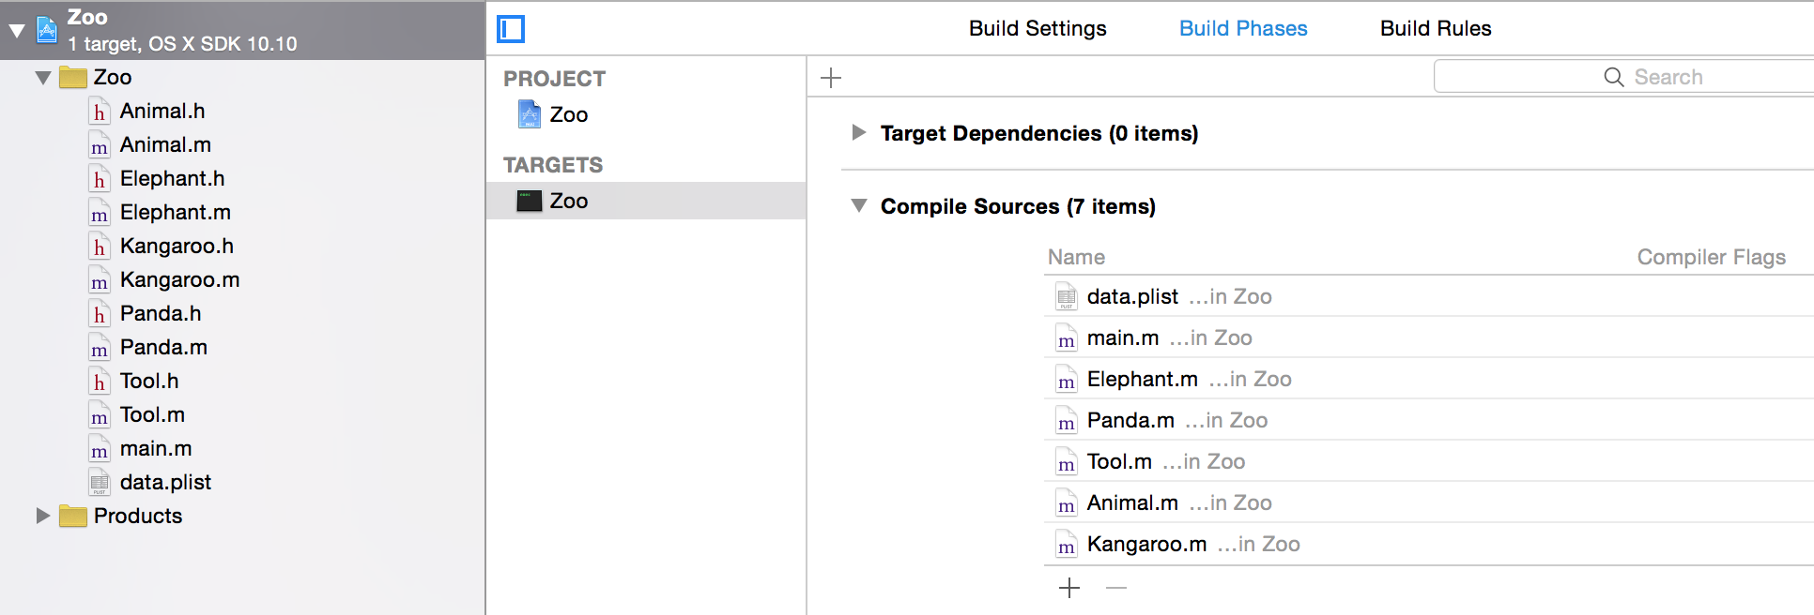Screen dimensions: 1814x615
Task: Select the Zoo yellow folder icon
Action: point(73,77)
